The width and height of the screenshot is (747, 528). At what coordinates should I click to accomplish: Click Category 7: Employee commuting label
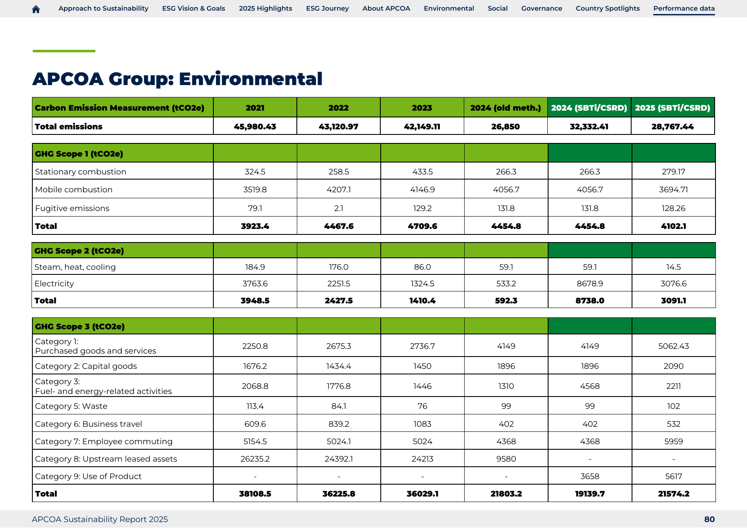(x=104, y=441)
